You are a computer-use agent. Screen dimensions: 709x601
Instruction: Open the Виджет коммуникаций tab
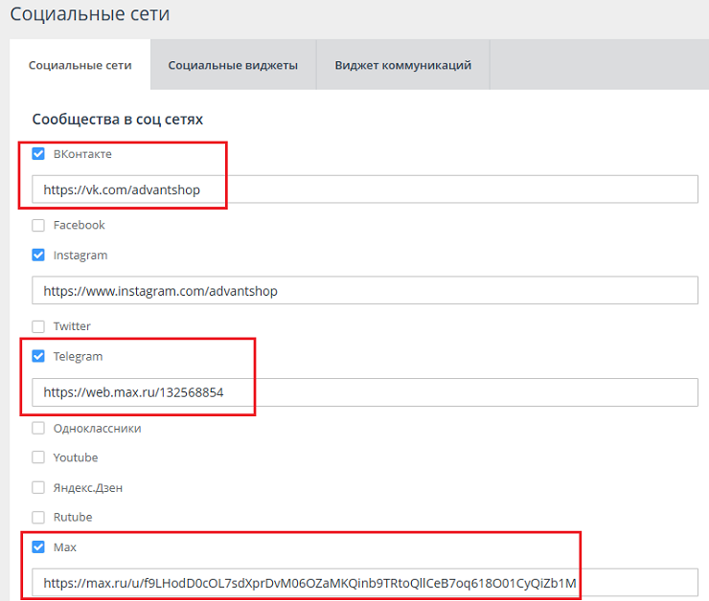tap(402, 65)
